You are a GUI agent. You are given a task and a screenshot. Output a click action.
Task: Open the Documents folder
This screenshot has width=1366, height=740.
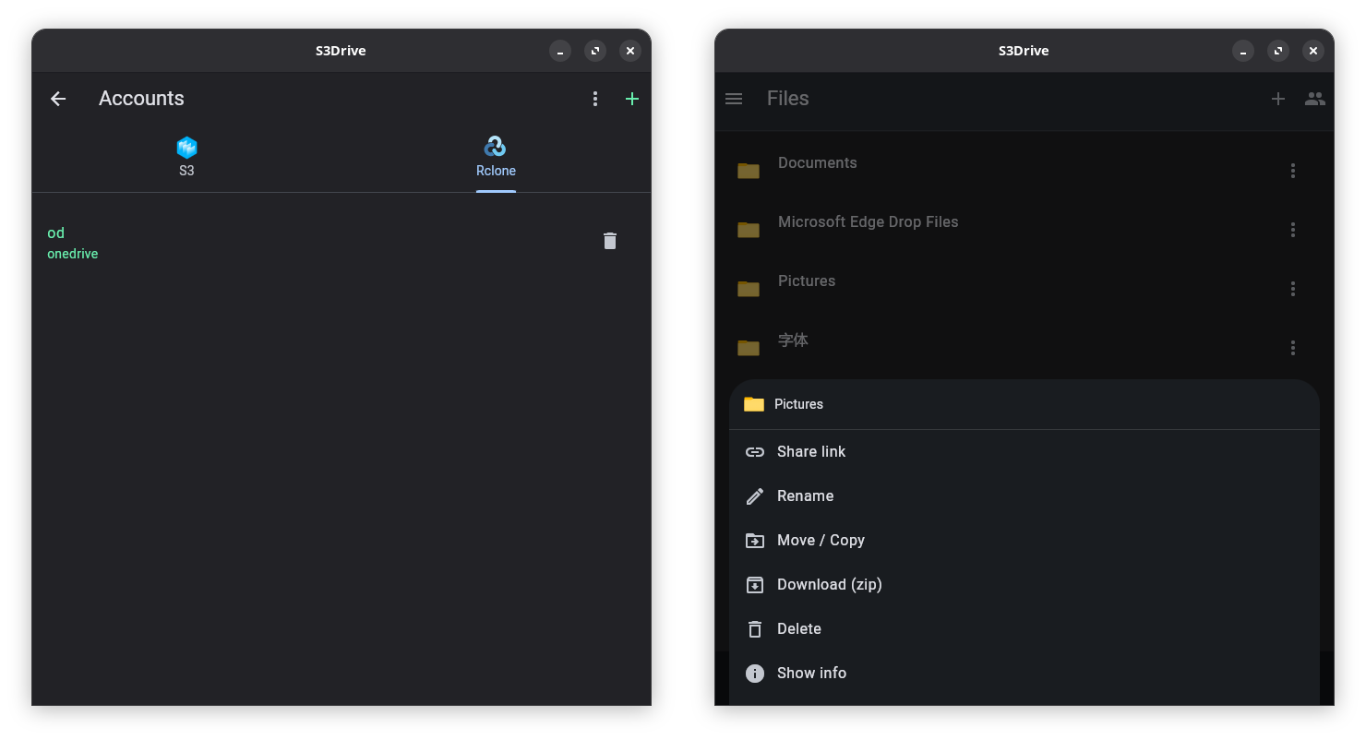pos(817,163)
